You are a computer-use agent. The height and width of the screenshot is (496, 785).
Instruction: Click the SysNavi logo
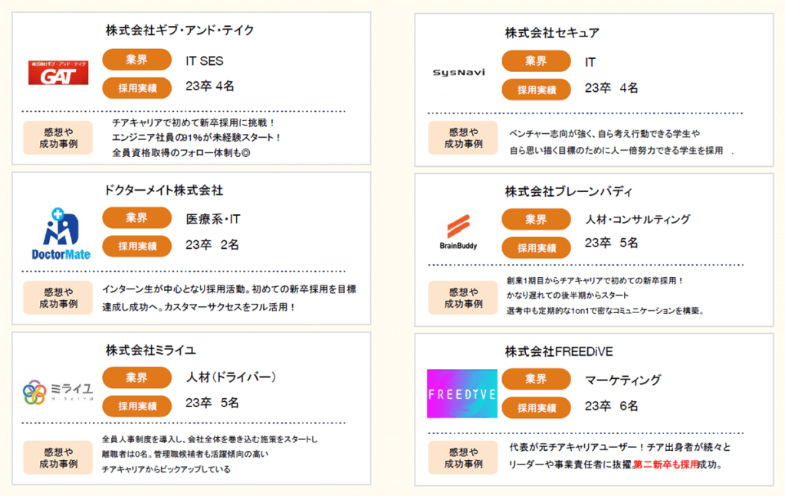click(x=459, y=73)
